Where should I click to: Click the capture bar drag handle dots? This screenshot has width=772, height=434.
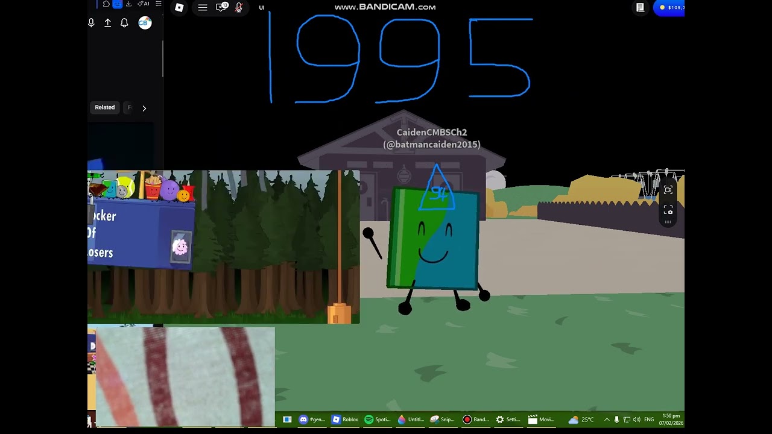pyautogui.click(x=668, y=222)
